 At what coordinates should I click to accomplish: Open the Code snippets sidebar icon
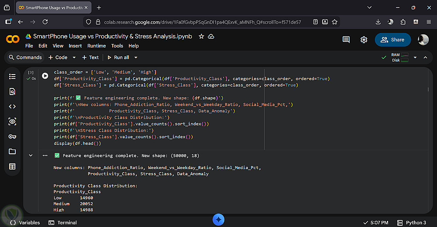[x=12, y=106]
